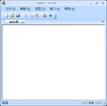Click the Paste clipboard icon
Screen dimensions: 107x106
[x=37, y=16]
